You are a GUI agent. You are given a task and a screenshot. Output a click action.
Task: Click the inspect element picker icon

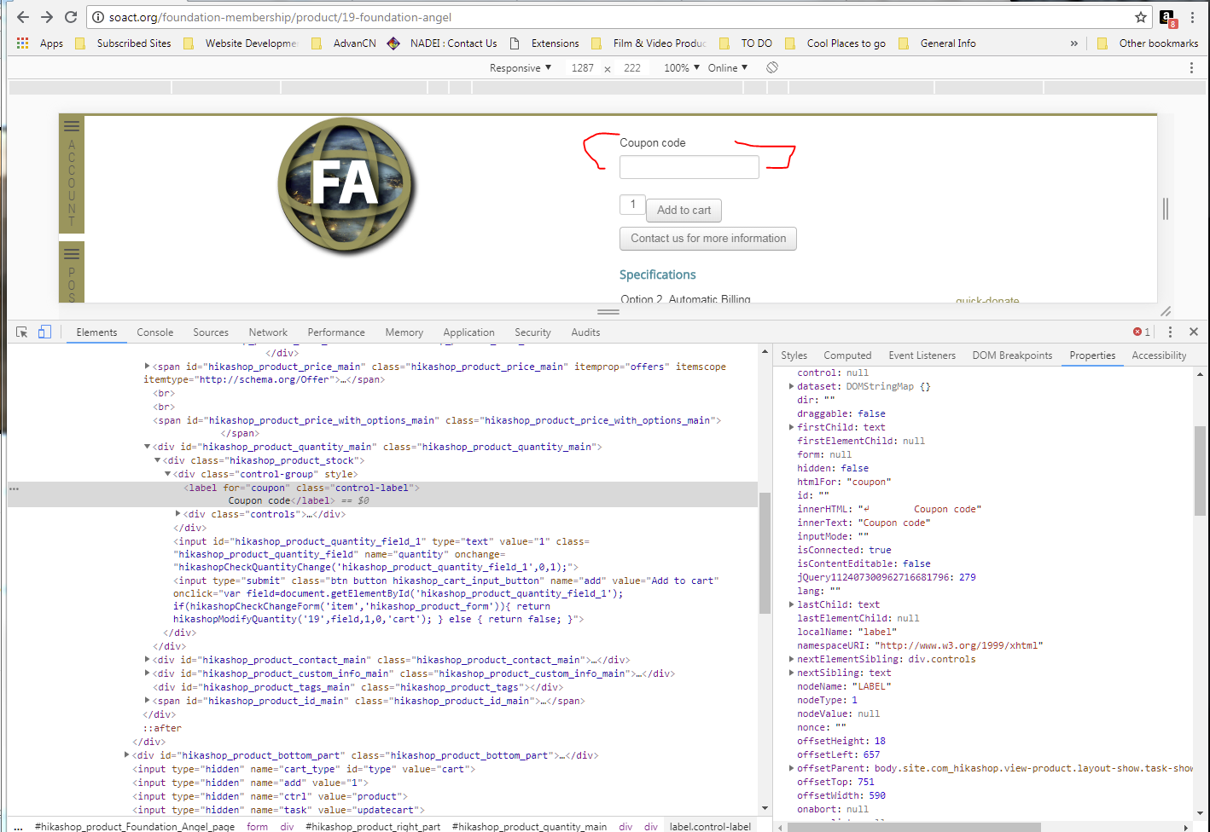pyautogui.click(x=22, y=332)
